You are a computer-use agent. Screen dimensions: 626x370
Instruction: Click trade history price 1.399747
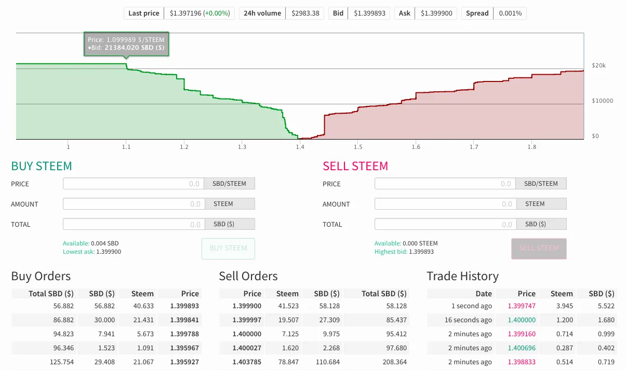coord(522,306)
